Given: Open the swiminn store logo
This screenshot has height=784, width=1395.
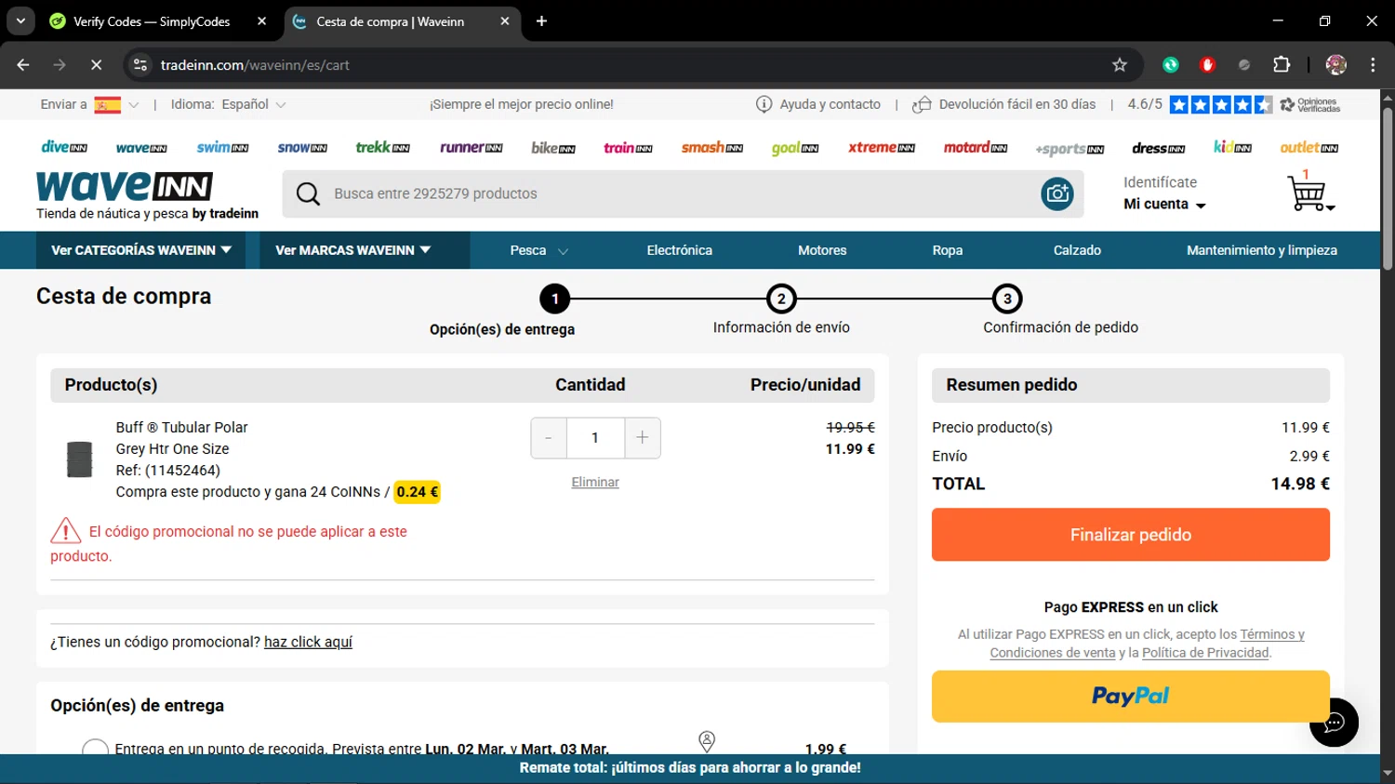Looking at the screenshot, I should (x=222, y=147).
